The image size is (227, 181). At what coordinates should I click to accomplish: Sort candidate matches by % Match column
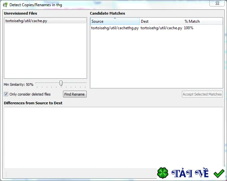click(203, 21)
